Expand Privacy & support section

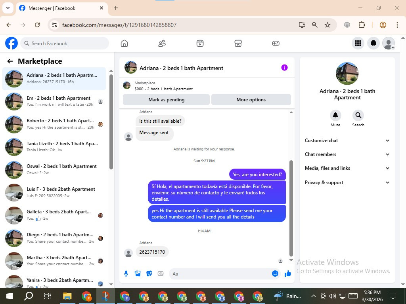click(x=347, y=182)
